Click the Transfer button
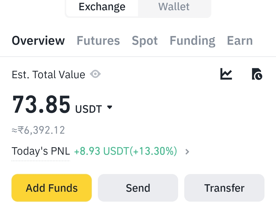The width and height of the screenshot is (276, 207). [224, 188]
